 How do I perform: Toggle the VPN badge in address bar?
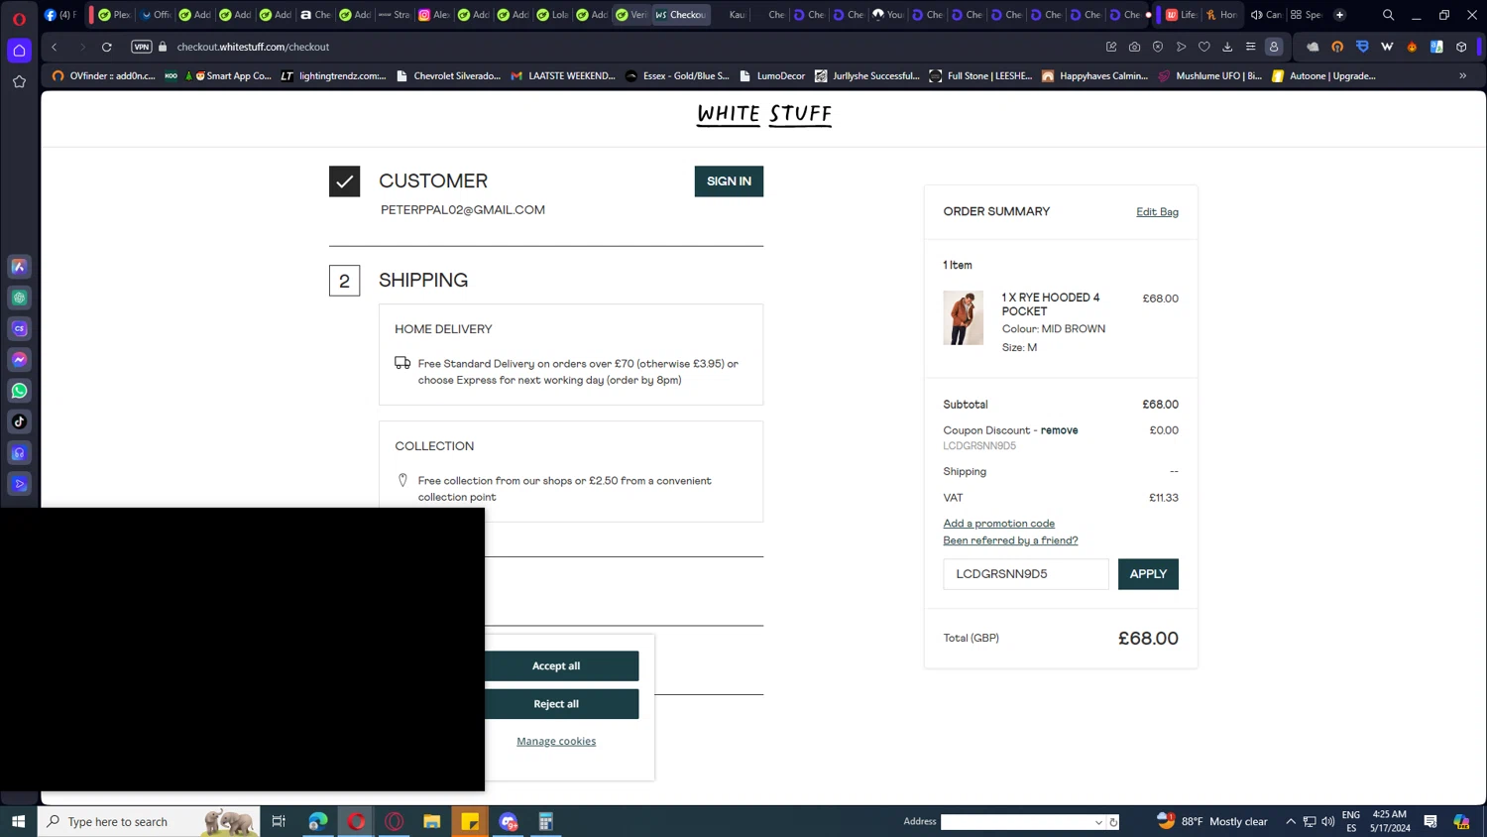point(142,47)
